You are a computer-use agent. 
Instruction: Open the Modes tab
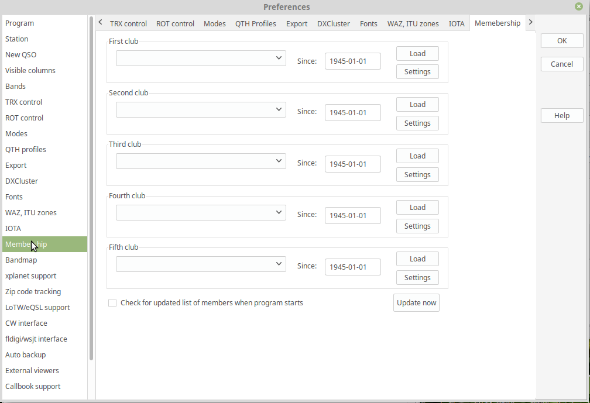click(x=214, y=23)
